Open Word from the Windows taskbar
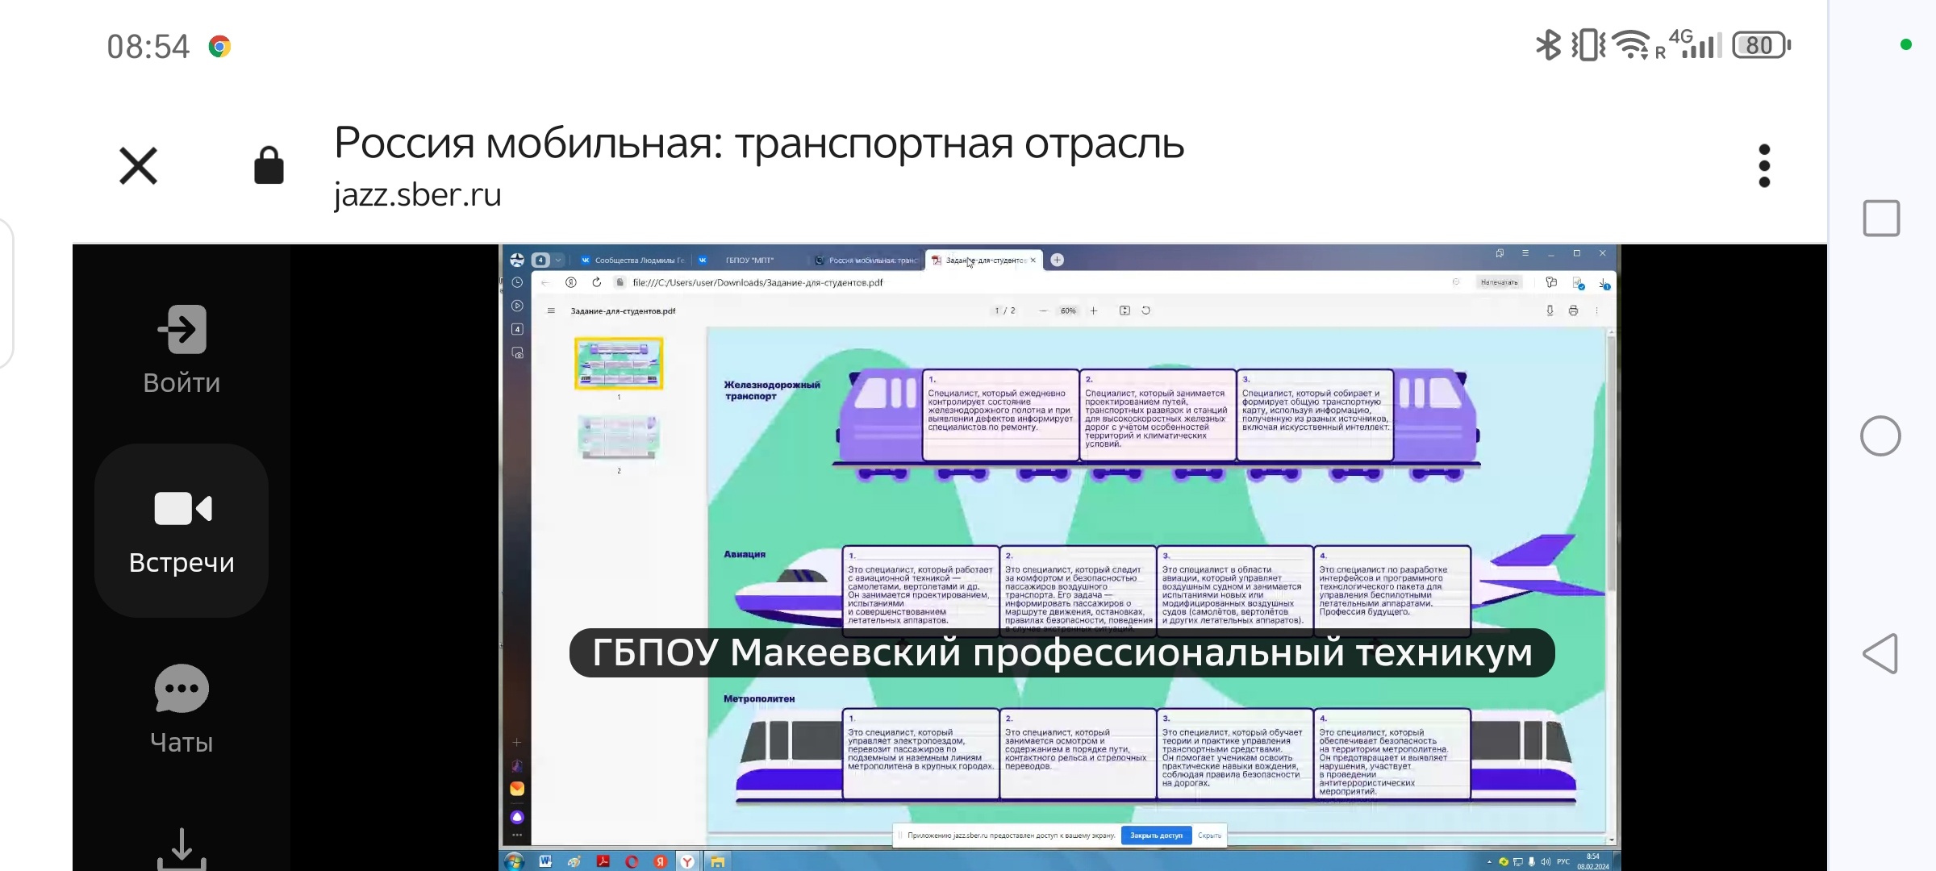1936x871 pixels. click(x=545, y=861)
